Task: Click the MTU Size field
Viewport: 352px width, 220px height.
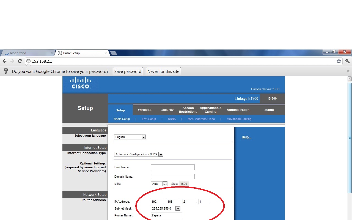Action: tap(184, 184)
